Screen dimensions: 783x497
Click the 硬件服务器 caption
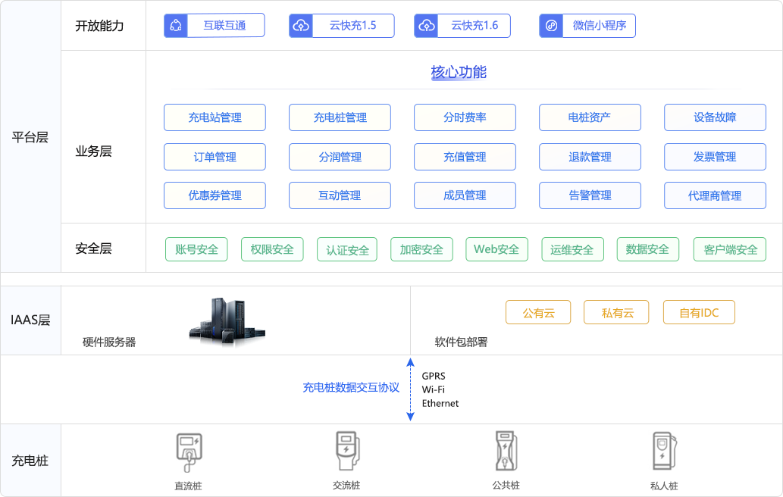coord(109,342)
